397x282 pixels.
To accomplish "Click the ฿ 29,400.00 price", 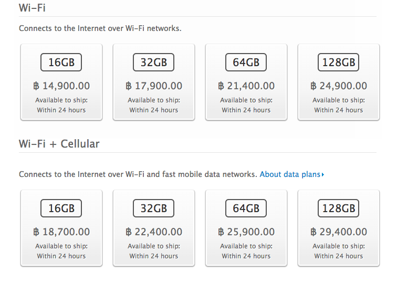I will (x=339, y=232).
